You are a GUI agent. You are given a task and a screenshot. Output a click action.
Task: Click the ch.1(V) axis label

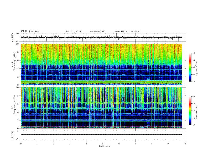(x=12, y=37)
